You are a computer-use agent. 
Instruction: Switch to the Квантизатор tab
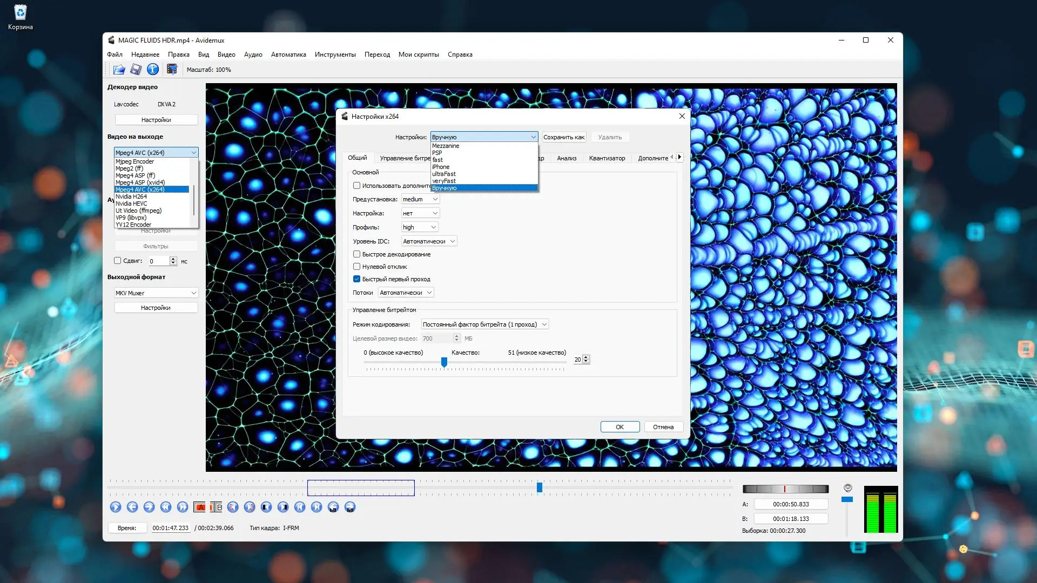click(x=607, y=158)
